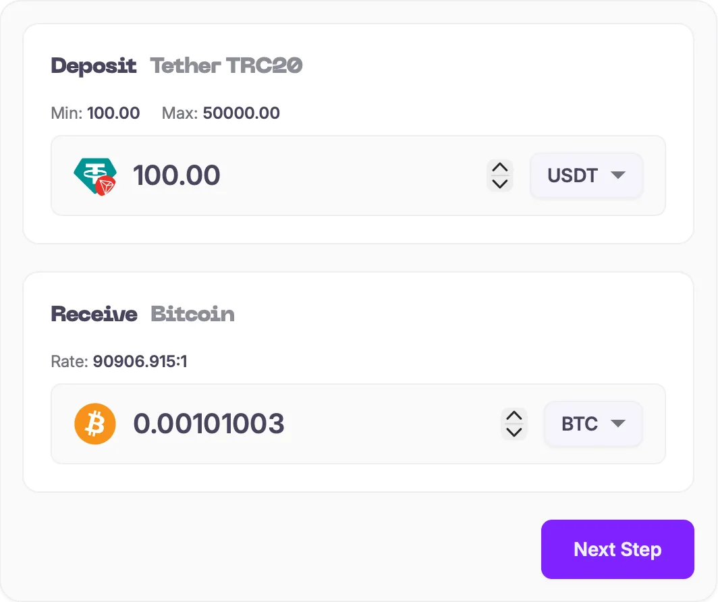Click the Next Step button
718x602 pixels.
click(x=617, y=549)
